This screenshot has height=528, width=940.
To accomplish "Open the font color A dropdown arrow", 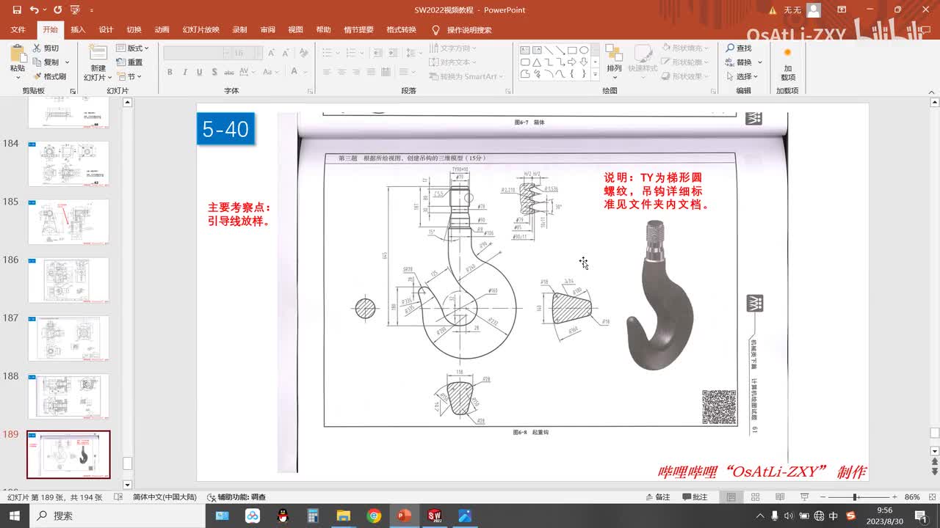I will point(305,72).
